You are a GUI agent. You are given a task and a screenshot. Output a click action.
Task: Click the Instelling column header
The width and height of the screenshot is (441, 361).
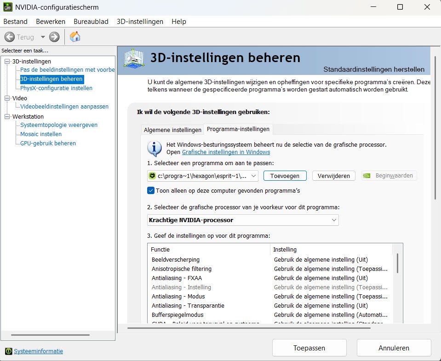click(x=331, y=249)
